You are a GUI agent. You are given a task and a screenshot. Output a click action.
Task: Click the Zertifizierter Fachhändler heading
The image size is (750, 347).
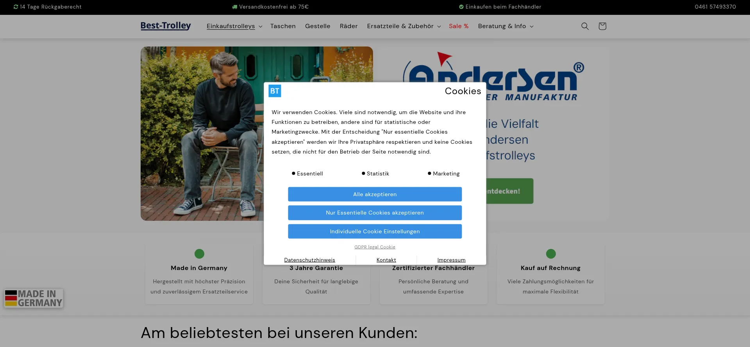click(x=434, y=268)
